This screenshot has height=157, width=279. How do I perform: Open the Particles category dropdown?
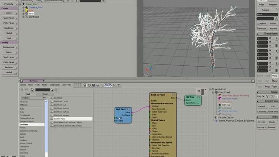point(33,98)
